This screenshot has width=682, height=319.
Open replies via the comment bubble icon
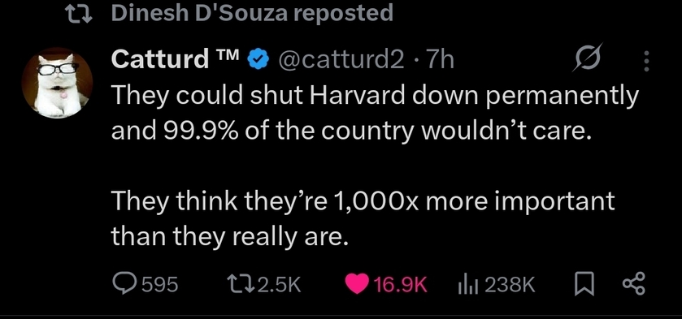coord(126,284)
